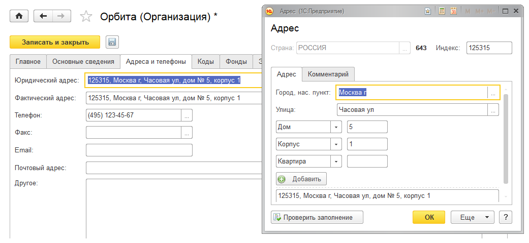Open the calculator icon in title bar

point(442,11)
